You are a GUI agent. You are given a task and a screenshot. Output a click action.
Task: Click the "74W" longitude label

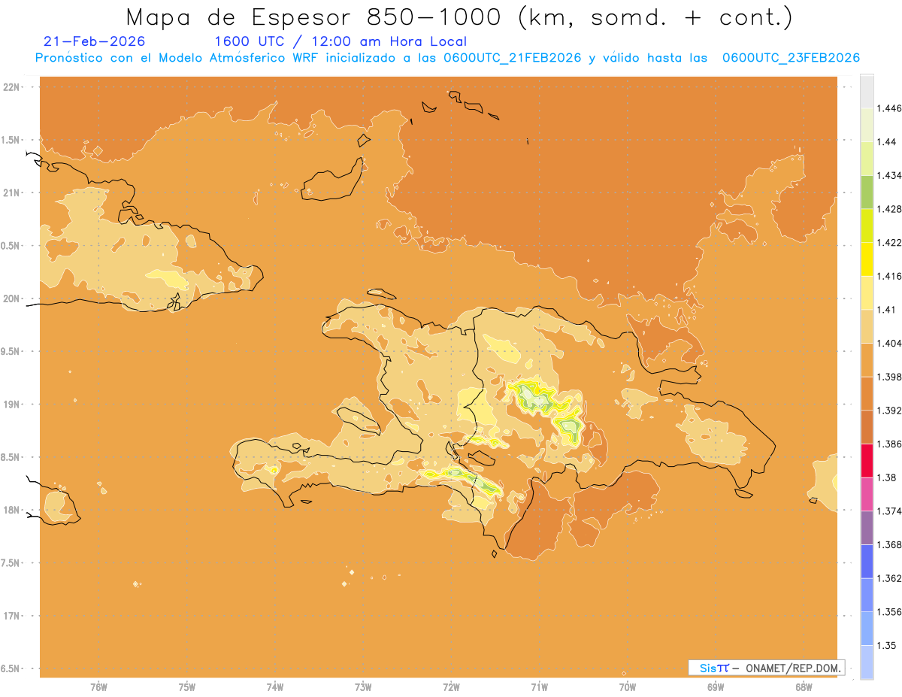(x=275, y=688)
